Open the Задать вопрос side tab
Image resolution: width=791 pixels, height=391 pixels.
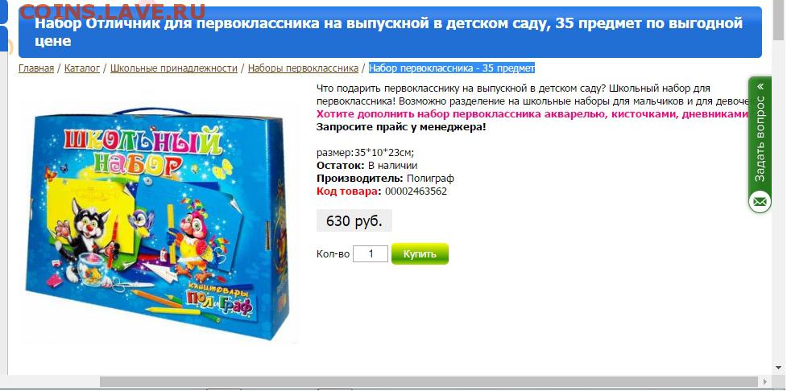click(x=760, y=138)
